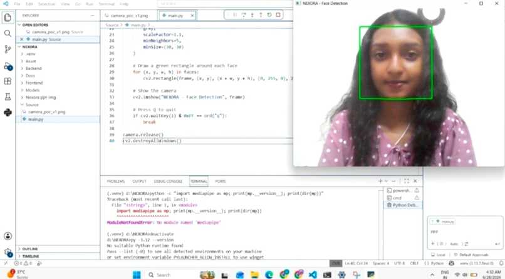Open Microsoft Edge from the taskbar

point(269,275)
